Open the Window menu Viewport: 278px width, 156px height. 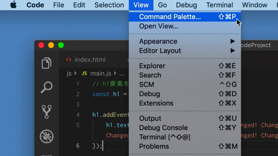tap(255, 5)
